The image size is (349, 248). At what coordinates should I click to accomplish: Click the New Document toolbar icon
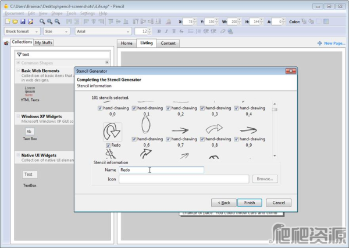coord(7,22)
